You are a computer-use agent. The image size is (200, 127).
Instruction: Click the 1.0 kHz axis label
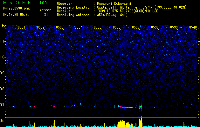pos(3,57)
